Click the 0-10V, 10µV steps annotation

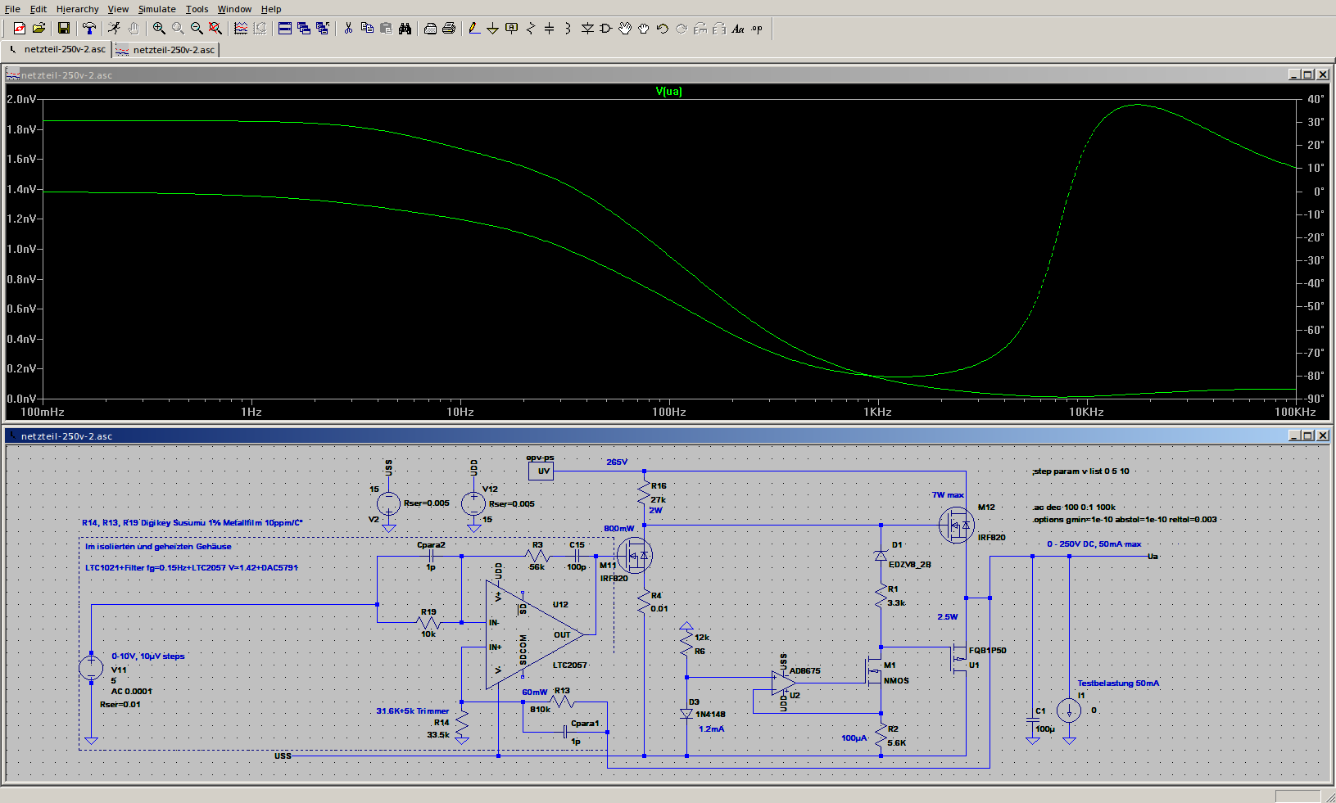148,656
